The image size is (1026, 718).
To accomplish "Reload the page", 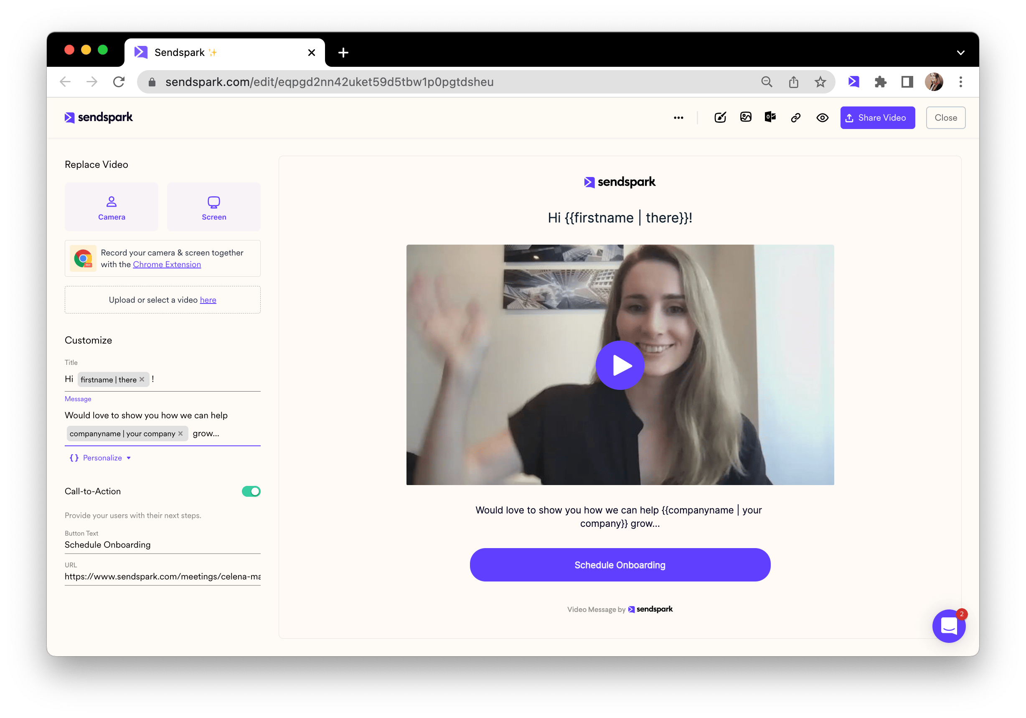I will pos(118,82).
